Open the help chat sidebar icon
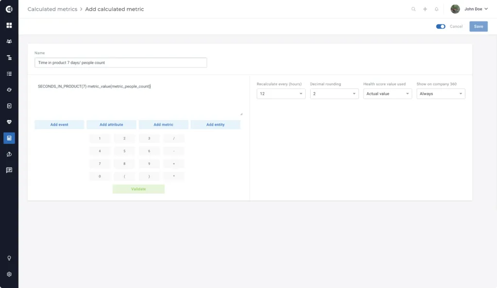 [x=9, y=154]
